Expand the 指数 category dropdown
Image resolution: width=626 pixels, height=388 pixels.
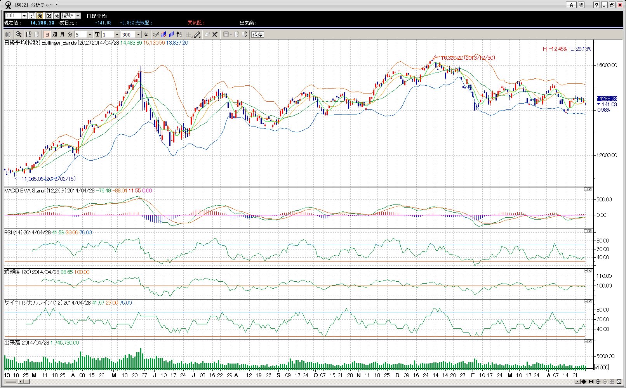78,16
